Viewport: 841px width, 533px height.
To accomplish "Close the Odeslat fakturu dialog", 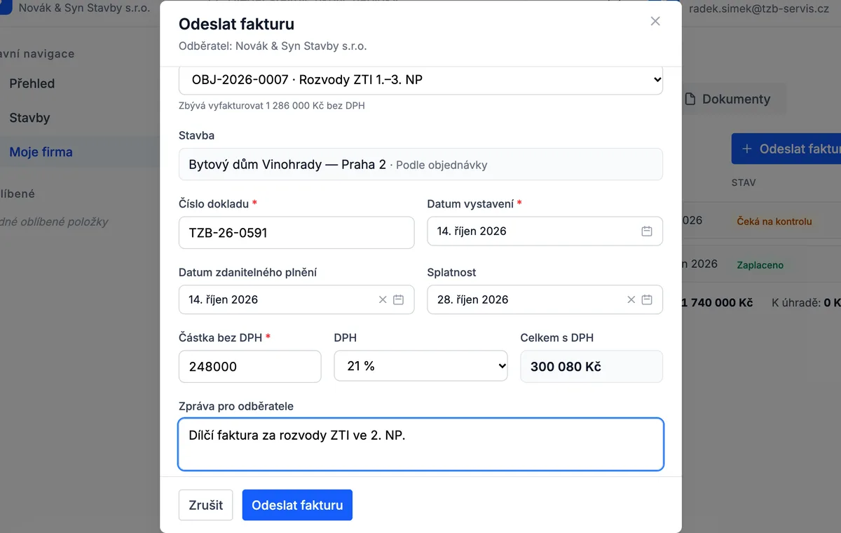I will click(x=655, y=21).
